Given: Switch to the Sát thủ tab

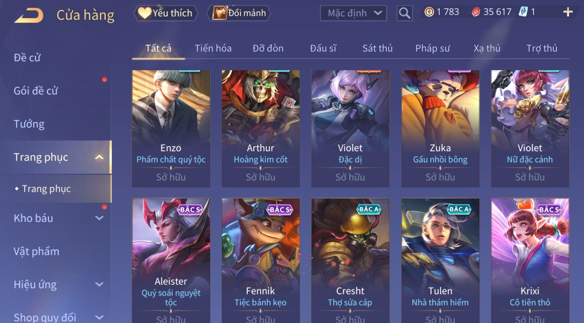Looking at the screenshot, I should tap(377, 48).
